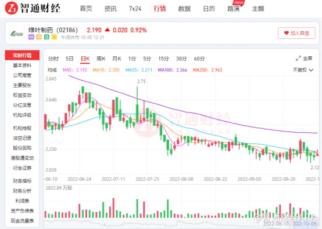
Task: Click the 2.75 high price label
Action: point(141,82)
